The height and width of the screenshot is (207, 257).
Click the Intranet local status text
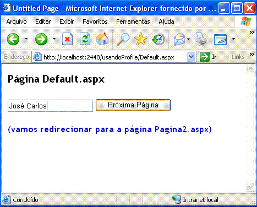(200, 200)
